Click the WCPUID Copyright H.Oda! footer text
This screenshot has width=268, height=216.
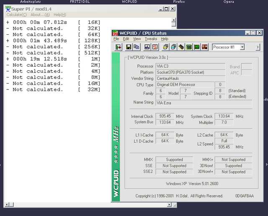tap(179, 196)
